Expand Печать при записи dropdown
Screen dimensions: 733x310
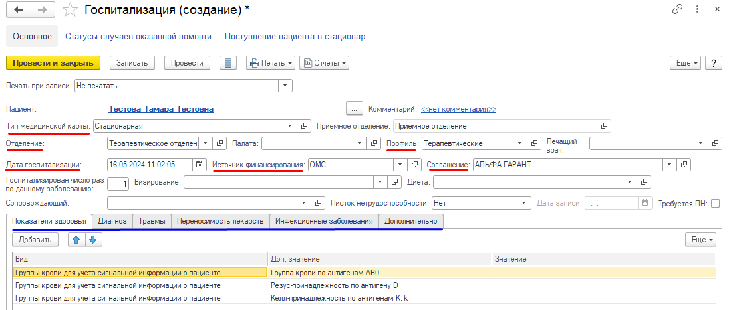pos(285,86)
